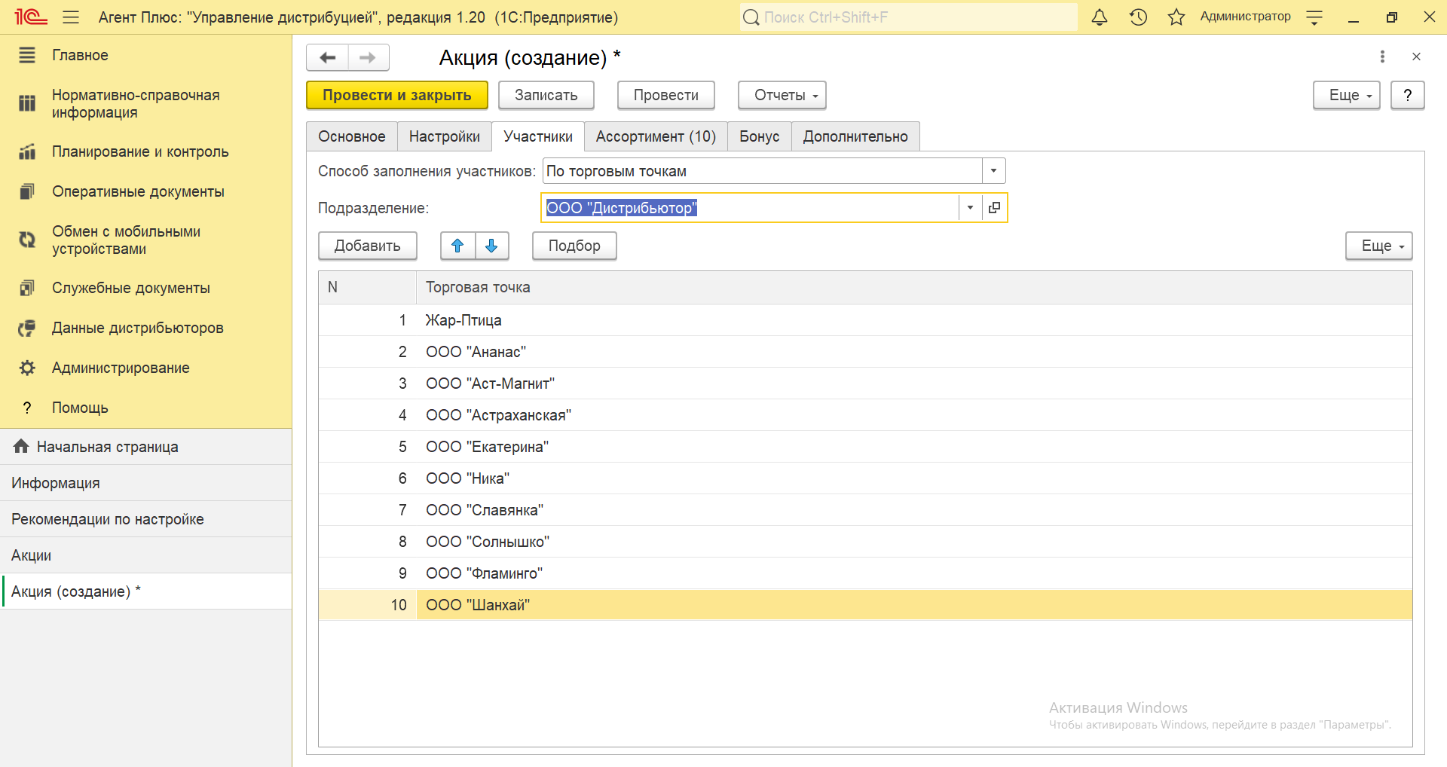Viewport: 1447px width, 767px height.
Task: Open the Главное section
Action: click(x=145, y=55)
